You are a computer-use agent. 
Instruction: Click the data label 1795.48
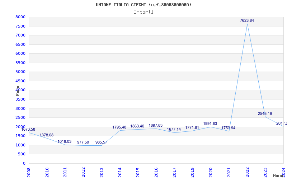(x=119, y=127)
